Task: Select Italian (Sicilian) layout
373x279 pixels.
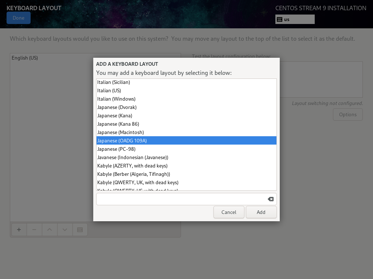Action: 114,82
